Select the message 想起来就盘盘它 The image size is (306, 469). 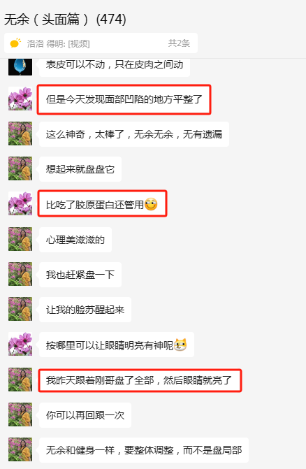coord(80,169)
